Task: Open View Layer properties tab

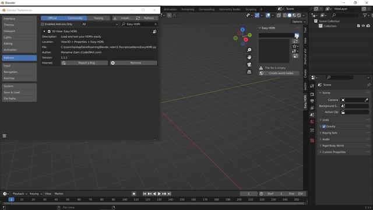Action: pos(312,108)
